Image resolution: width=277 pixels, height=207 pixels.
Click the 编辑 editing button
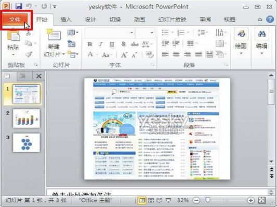pos(261,41)
